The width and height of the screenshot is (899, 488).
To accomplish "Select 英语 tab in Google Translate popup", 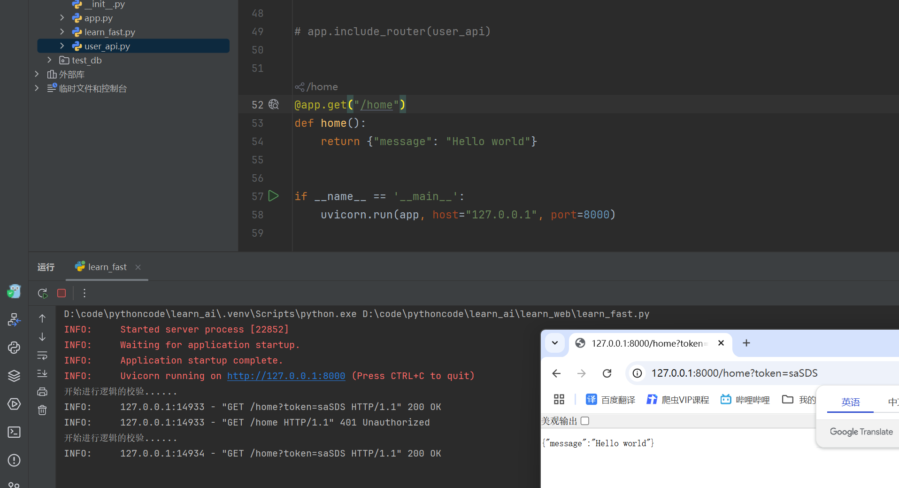I will click(x=850, y=402).
